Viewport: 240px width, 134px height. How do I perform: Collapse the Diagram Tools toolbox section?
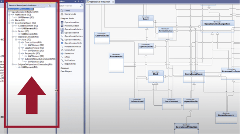(67, 18)
